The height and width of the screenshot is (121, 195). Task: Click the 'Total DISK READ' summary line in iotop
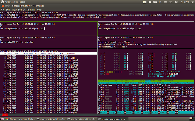29,51
